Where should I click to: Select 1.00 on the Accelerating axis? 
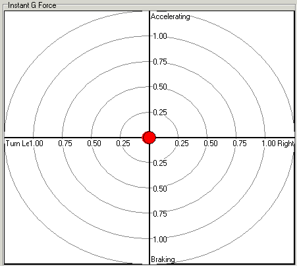click(x=160, y=36)
